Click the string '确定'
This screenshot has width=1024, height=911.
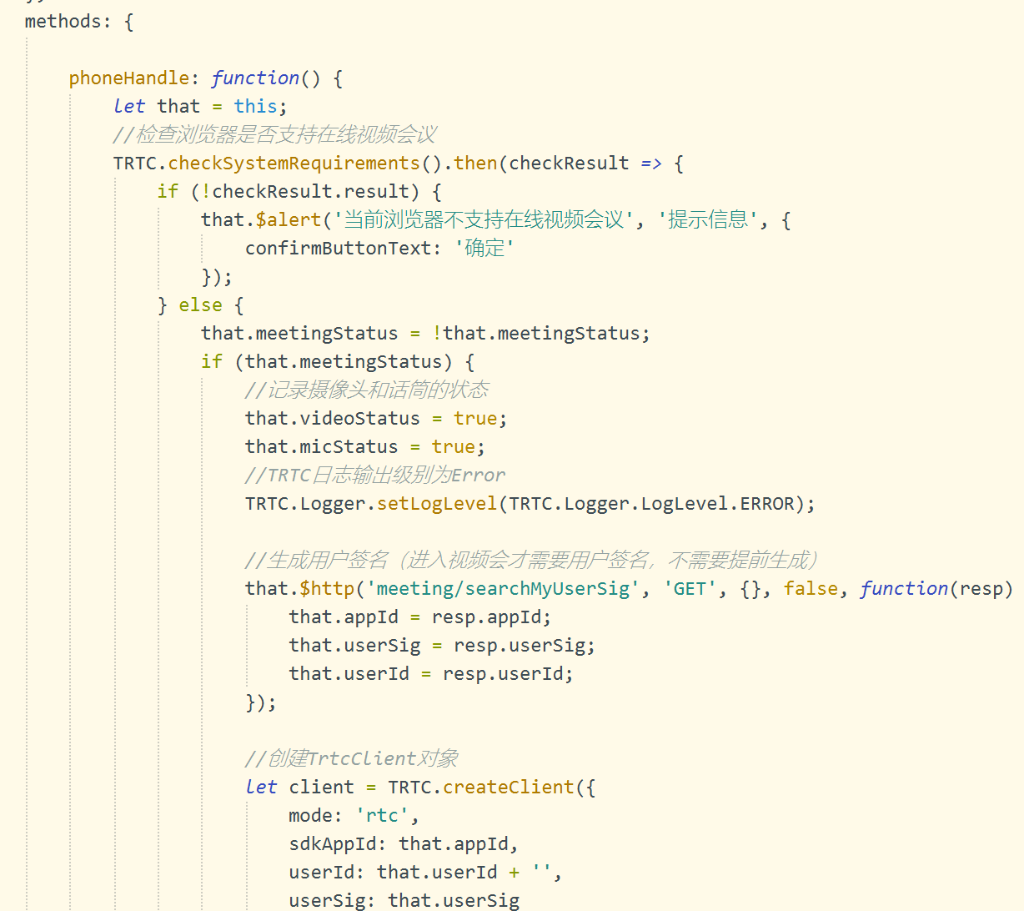pyautogui.click(x=484, y=249)
